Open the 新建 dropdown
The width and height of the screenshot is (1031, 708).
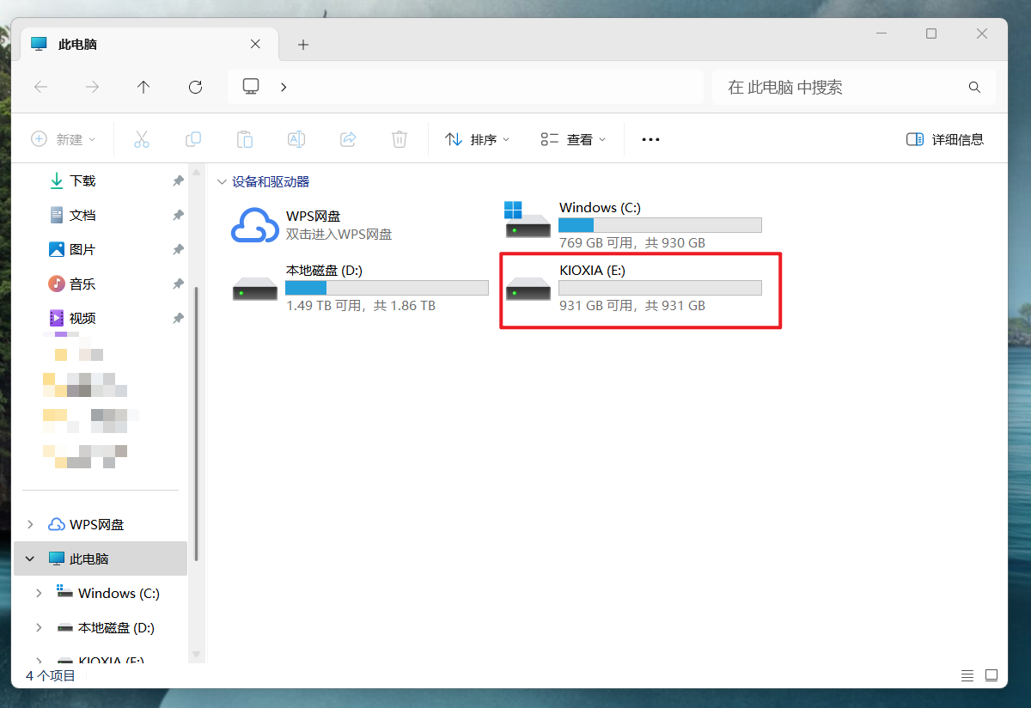[x=64, y=139]
